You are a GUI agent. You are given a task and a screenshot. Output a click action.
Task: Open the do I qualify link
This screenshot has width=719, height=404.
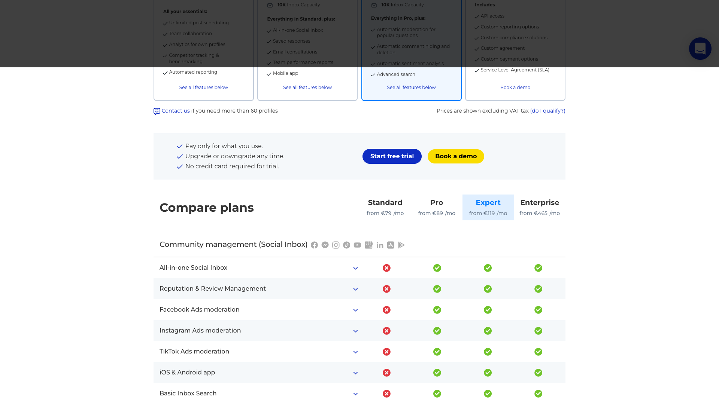pos(547,111)
